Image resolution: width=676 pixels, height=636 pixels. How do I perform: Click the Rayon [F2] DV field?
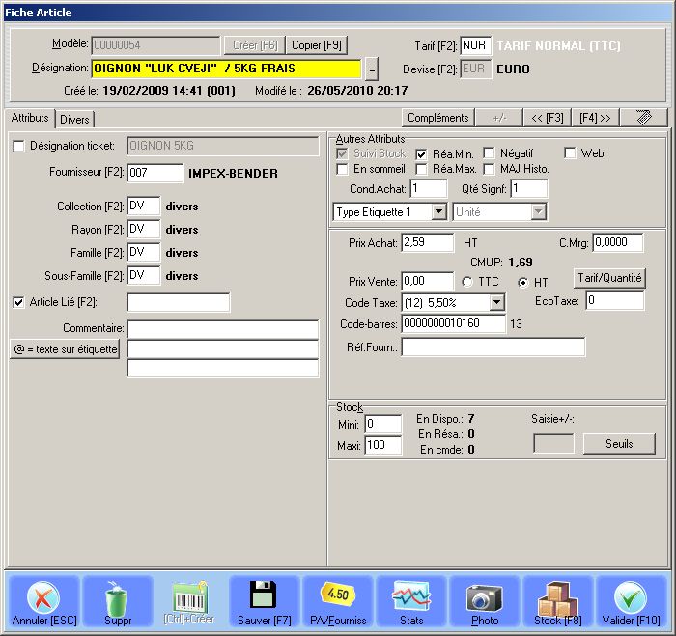144,230
